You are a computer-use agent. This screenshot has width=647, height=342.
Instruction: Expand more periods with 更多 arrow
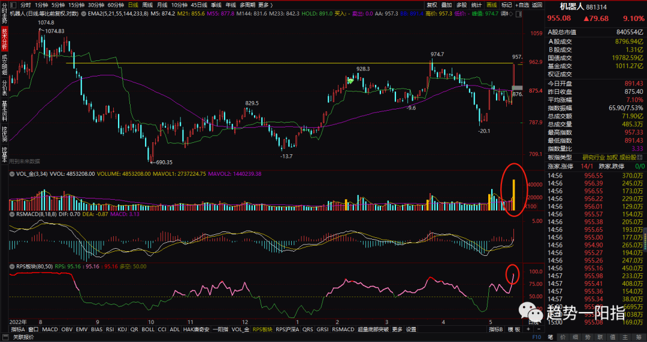265,5
